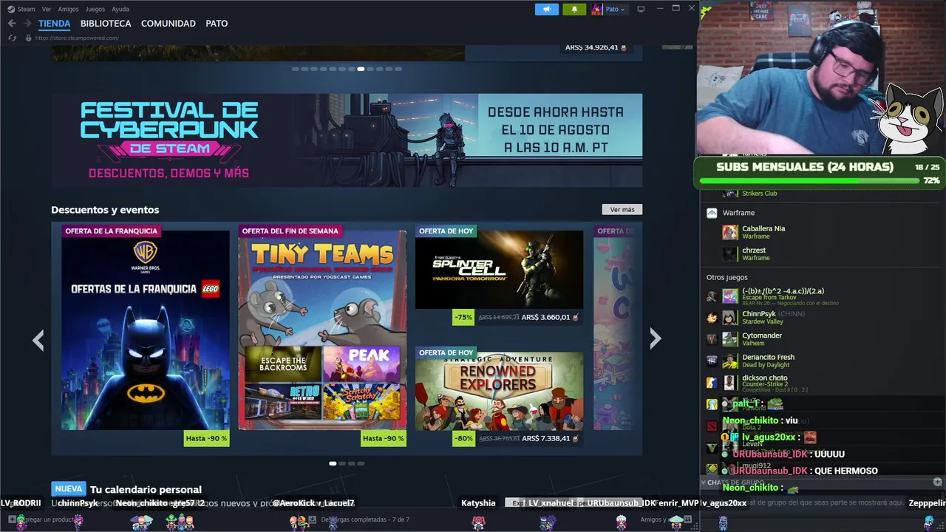The image size is (946, 532).
Task: Switch to the COMUNIDAD tab
Action: tap(169, 24)
